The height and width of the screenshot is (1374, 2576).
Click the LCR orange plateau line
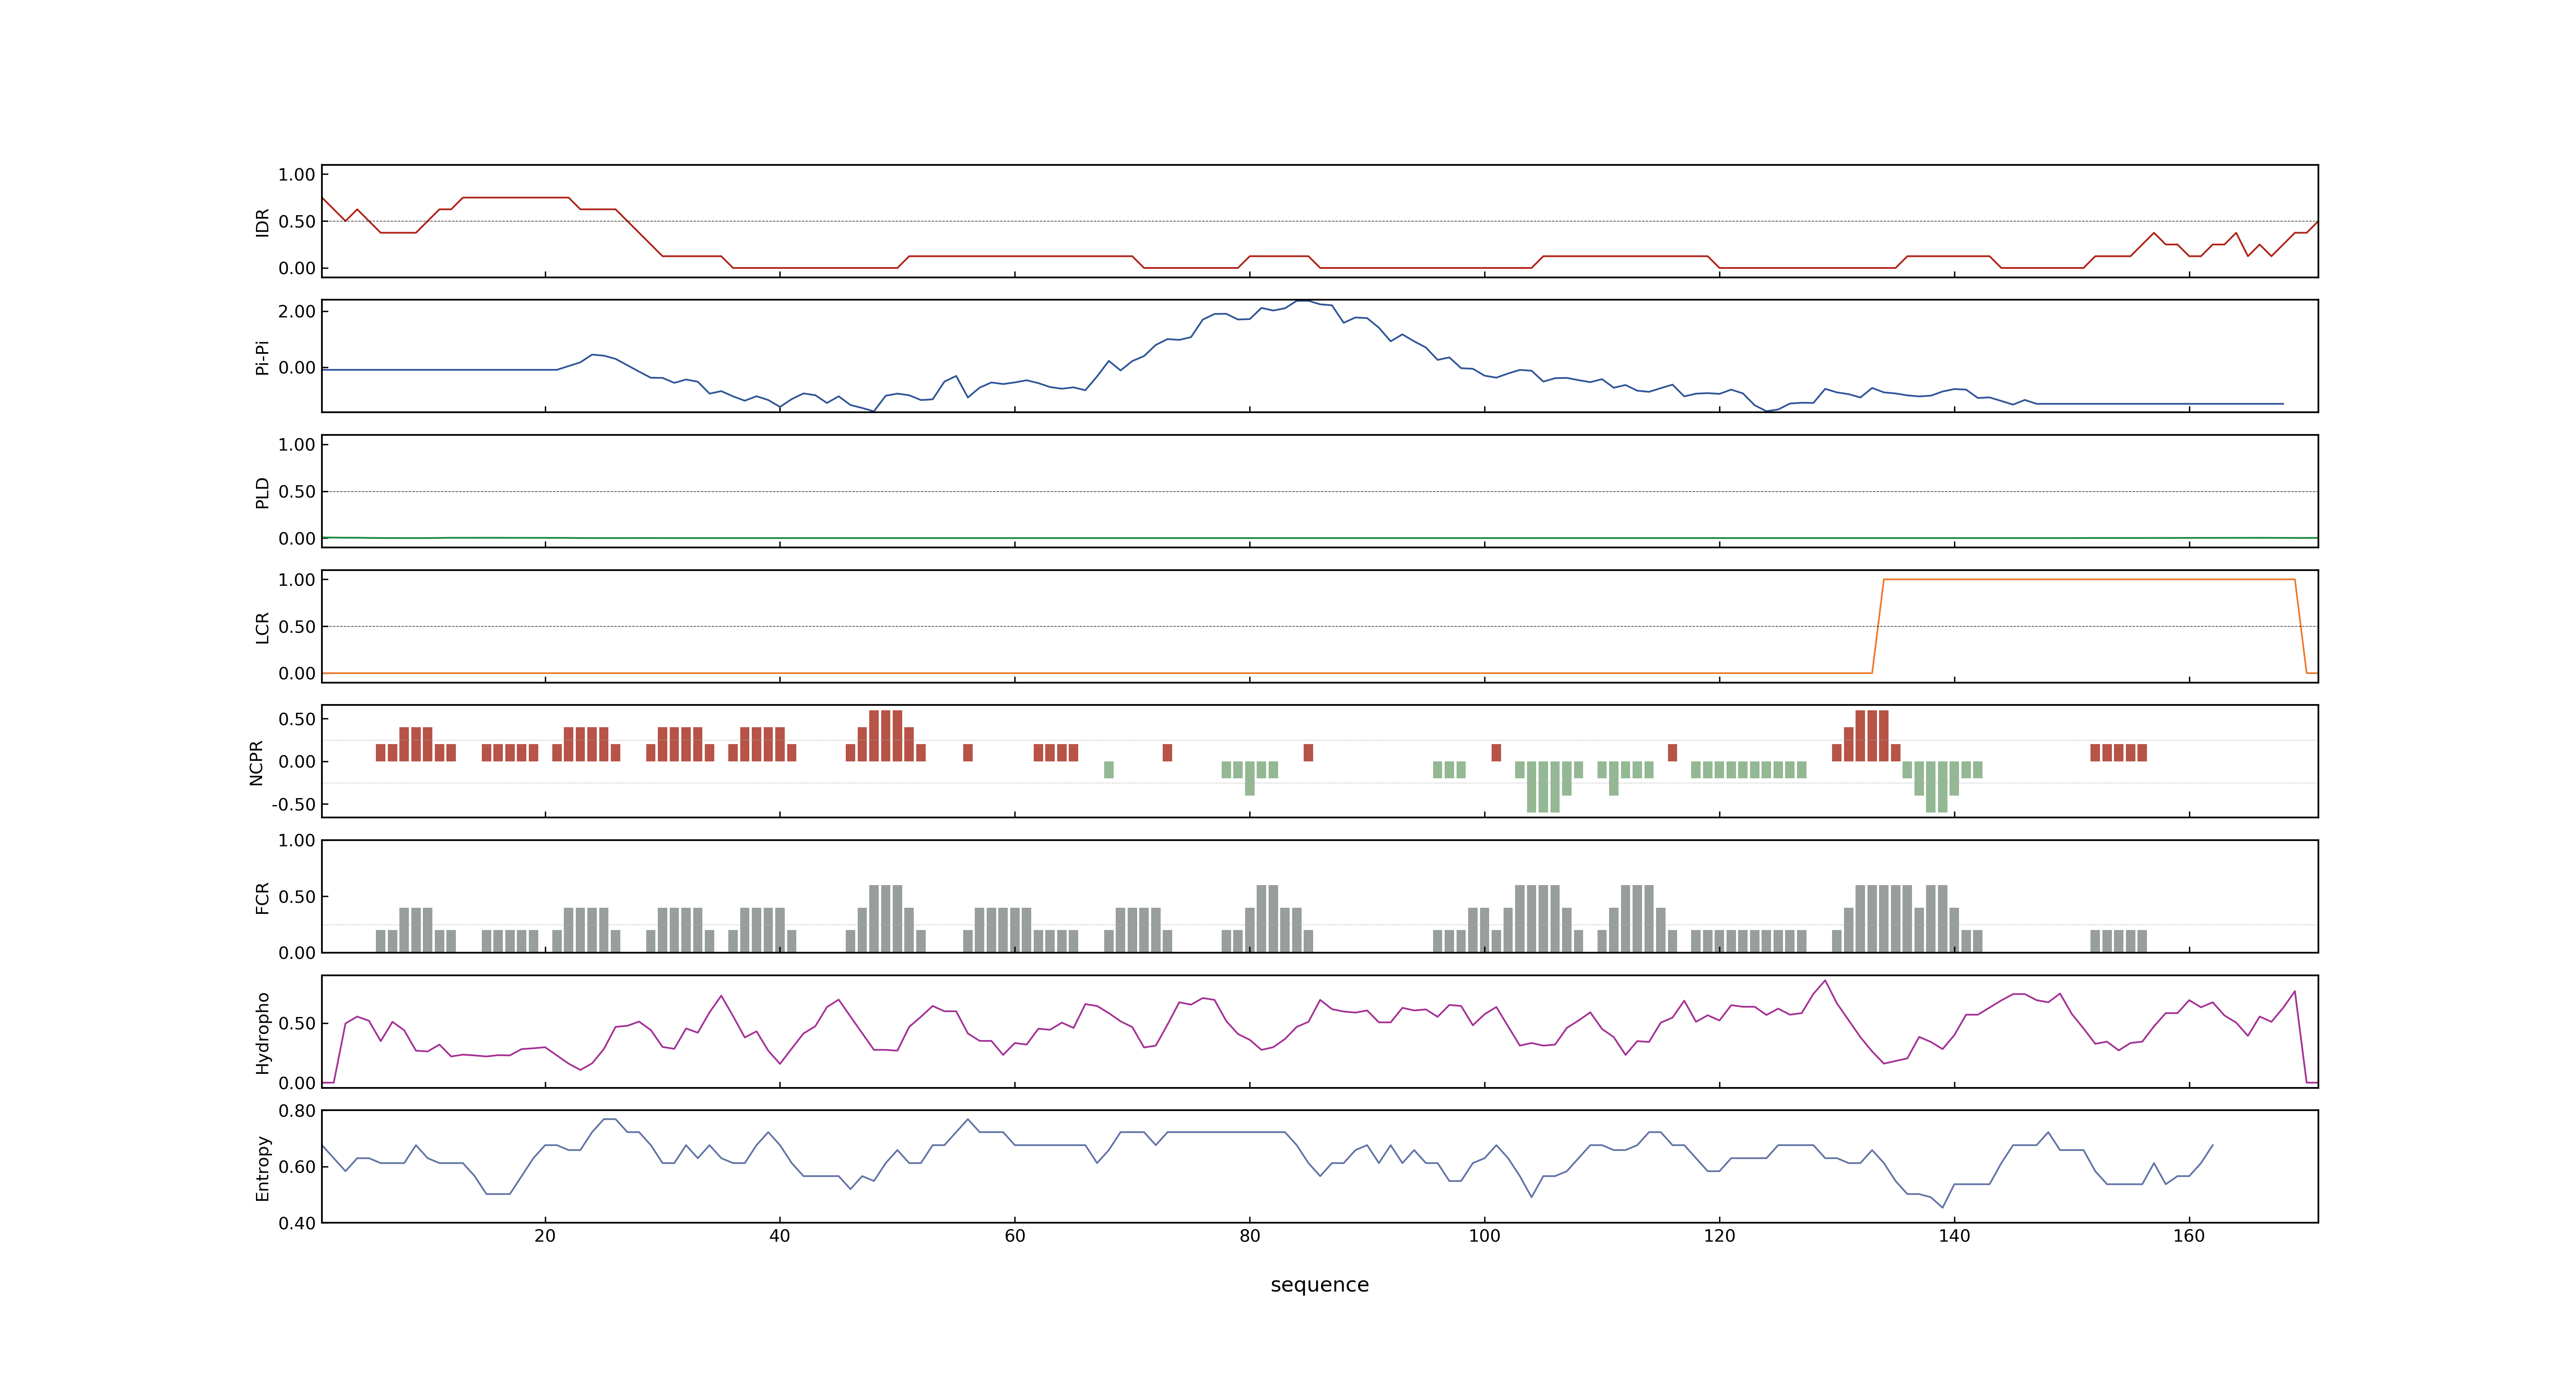click(2089, 579)
